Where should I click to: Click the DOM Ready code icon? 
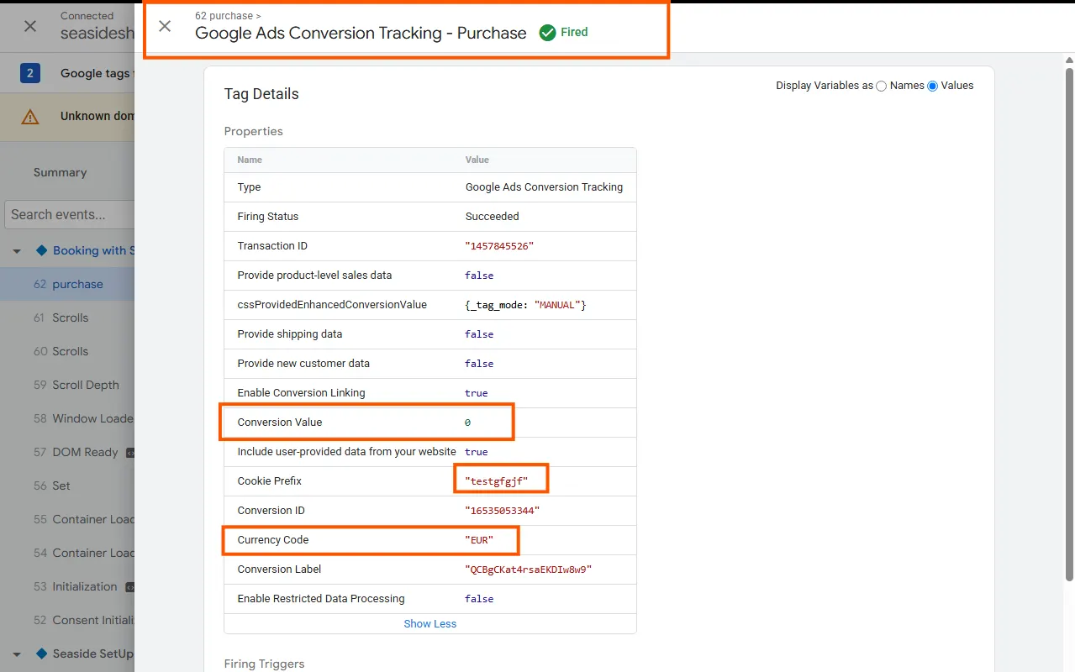click(x=130, y=452)
